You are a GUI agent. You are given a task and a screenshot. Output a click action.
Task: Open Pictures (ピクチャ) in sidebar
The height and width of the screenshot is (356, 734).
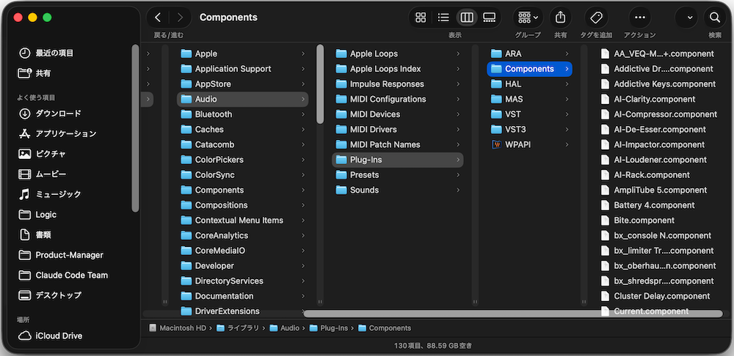[x=42, y=154]
